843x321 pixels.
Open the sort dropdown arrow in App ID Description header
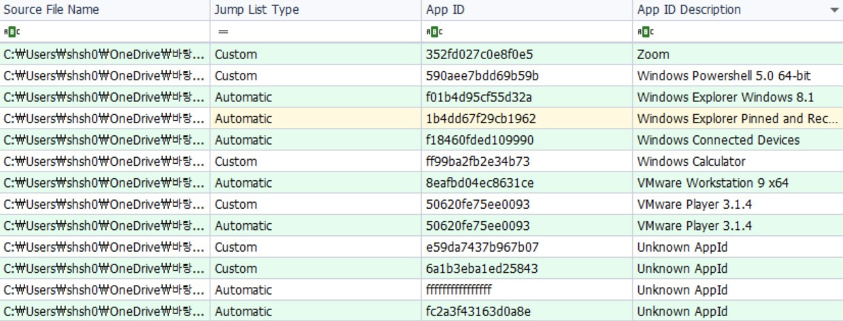point(834,11)
